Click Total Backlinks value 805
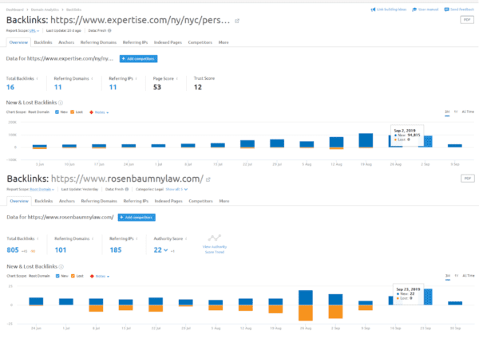 [x=13, y=250]
